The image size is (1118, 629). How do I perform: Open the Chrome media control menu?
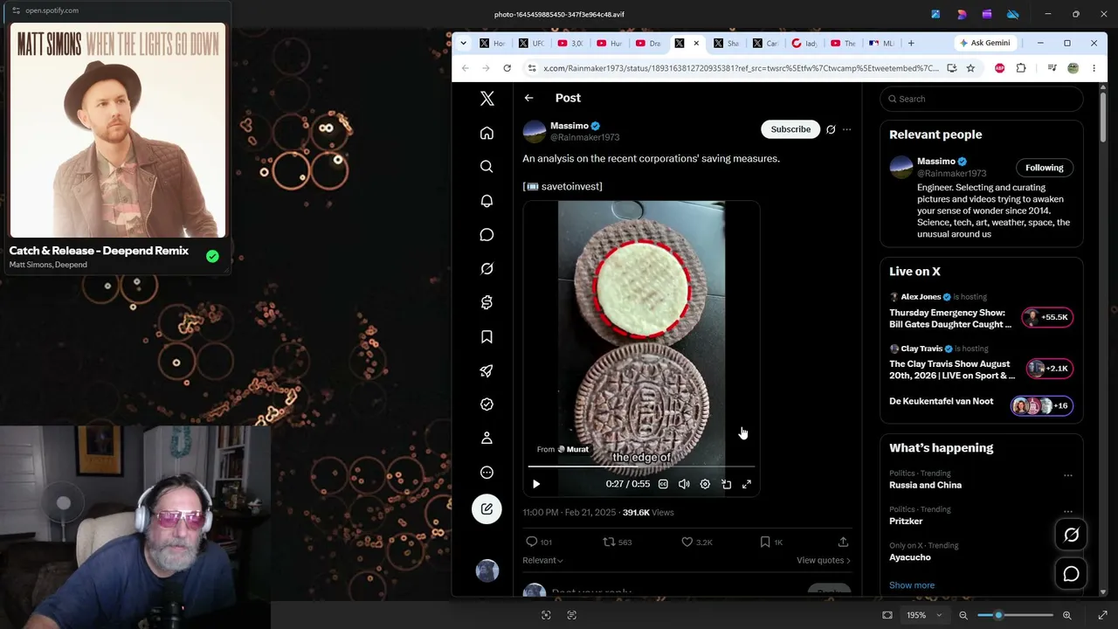pyautogui.click(x=1052, y=68)
